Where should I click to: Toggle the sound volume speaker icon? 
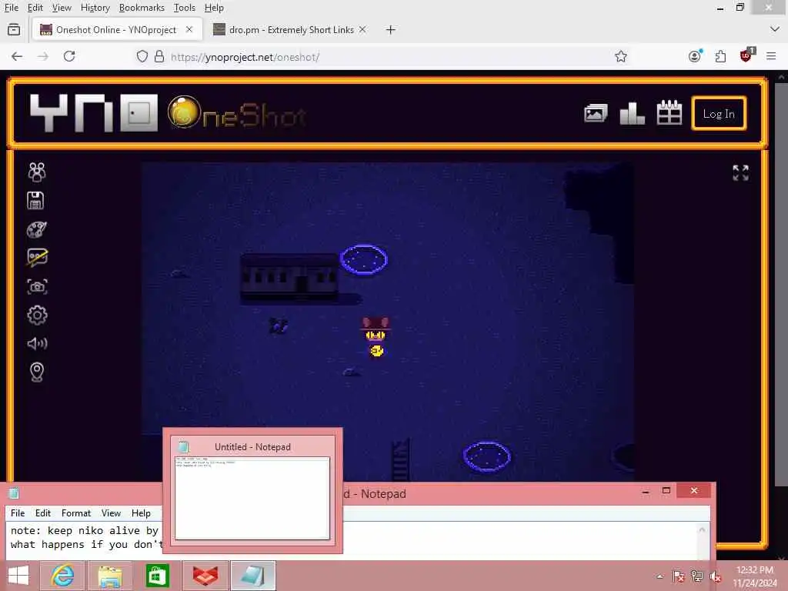(x=37, y=343)
